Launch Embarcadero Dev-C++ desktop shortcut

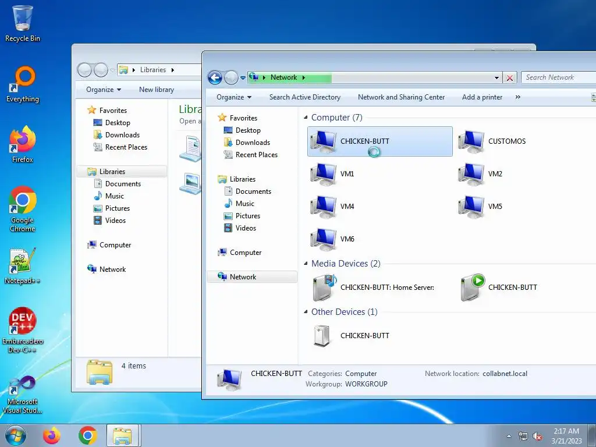23,330
